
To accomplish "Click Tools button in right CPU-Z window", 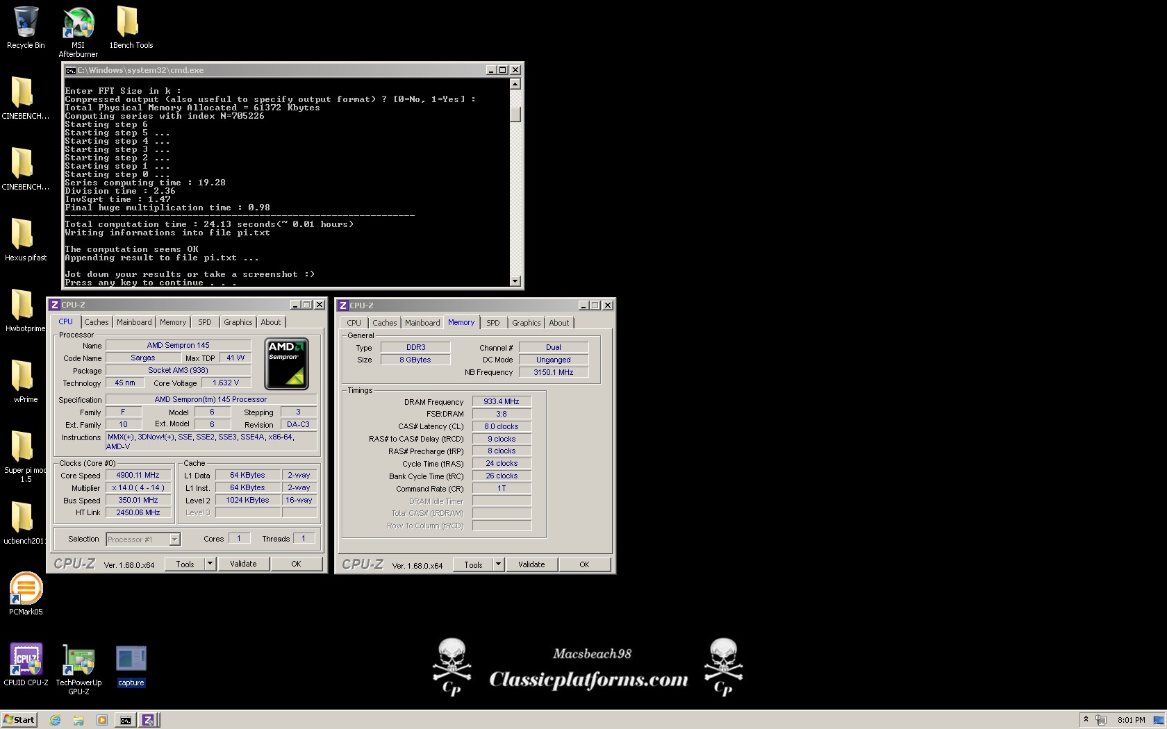I will [x=473, y=565].
